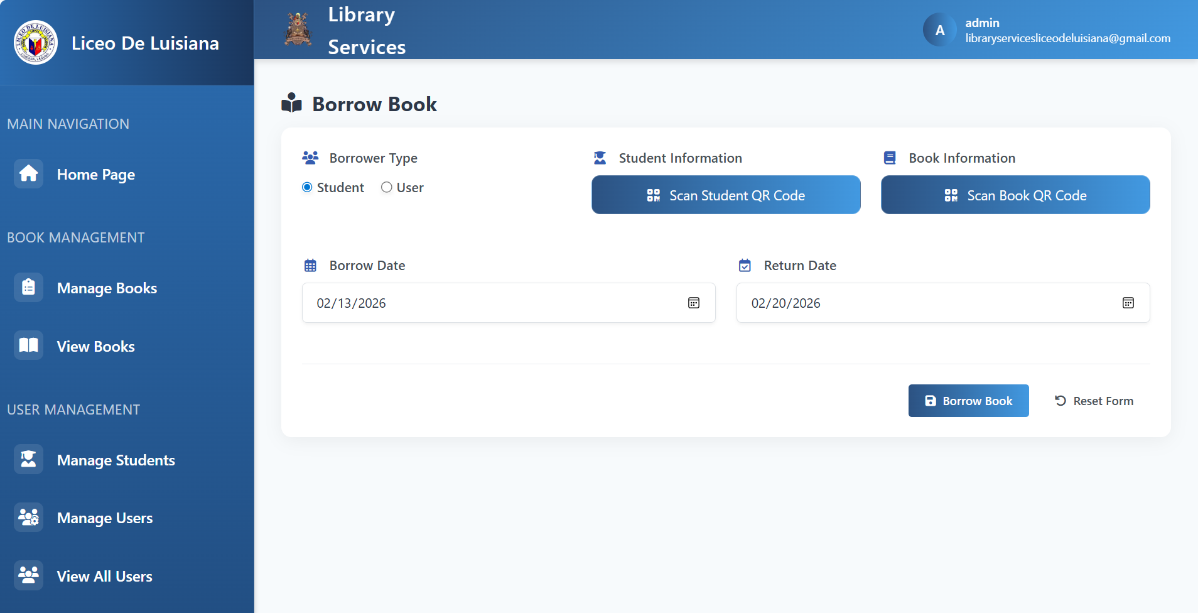Select the User borrower type radio button

point(387,187)
